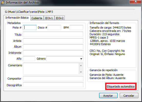Click the file path field Pista 1.MP3
This screenshot has height=102, width=142.
pos(69,12)
